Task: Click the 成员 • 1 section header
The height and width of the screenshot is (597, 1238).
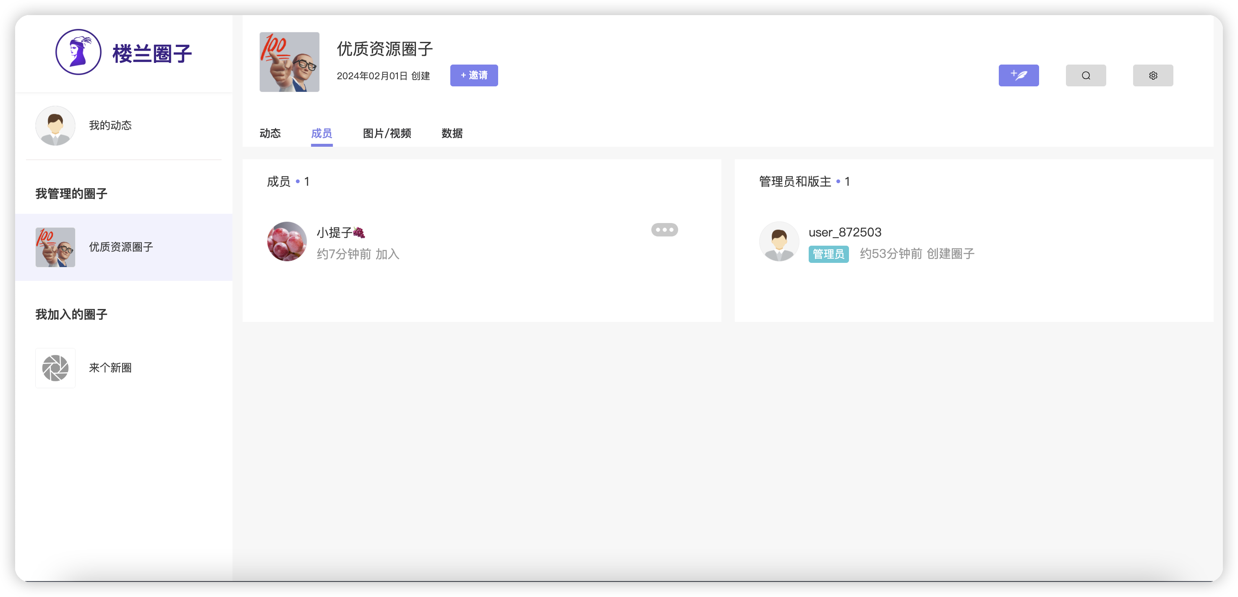Action: [x=288, y=182]
